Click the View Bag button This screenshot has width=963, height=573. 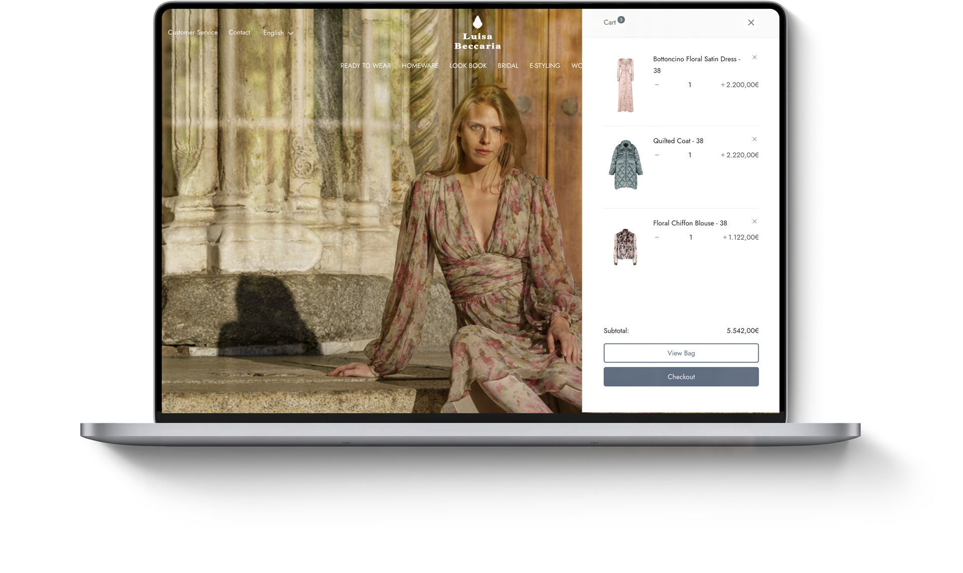[681, 352]
